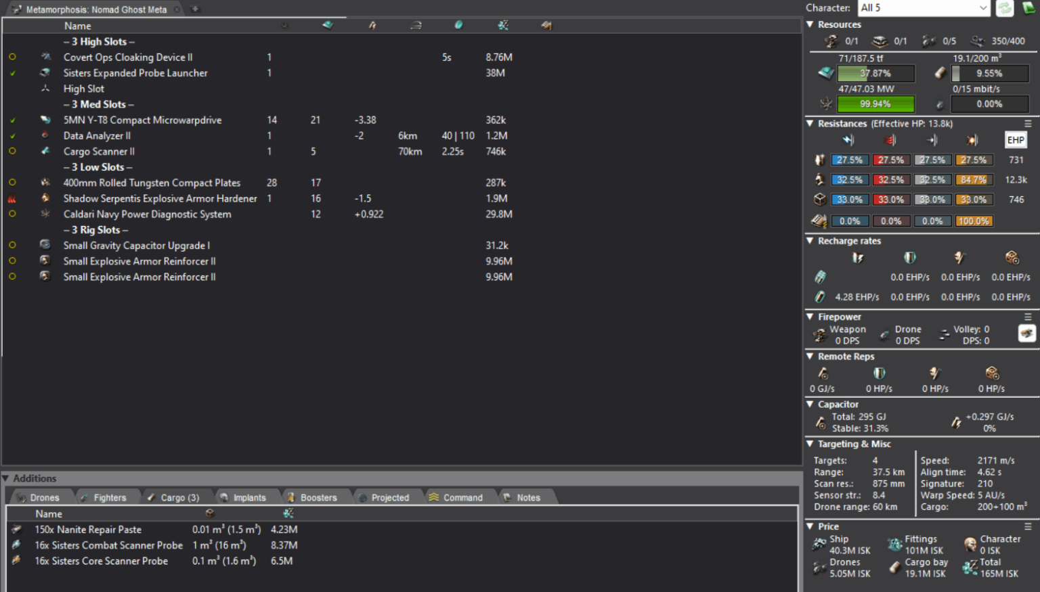
Task: Click the price column header icon
Action: click(x=502, y=26)
